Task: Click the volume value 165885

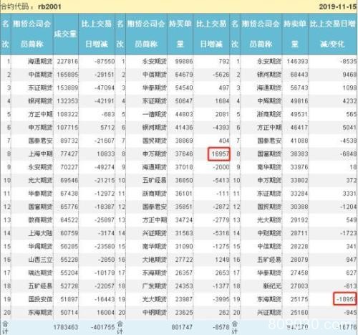Action: 67,75
